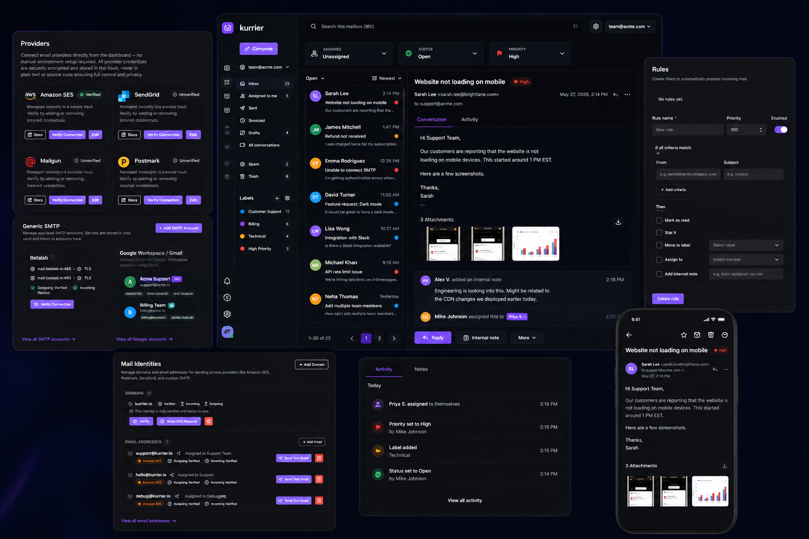This screenshot has width=809, height=539.
Task: Open Drafts folder
Action: coord(265,133)
